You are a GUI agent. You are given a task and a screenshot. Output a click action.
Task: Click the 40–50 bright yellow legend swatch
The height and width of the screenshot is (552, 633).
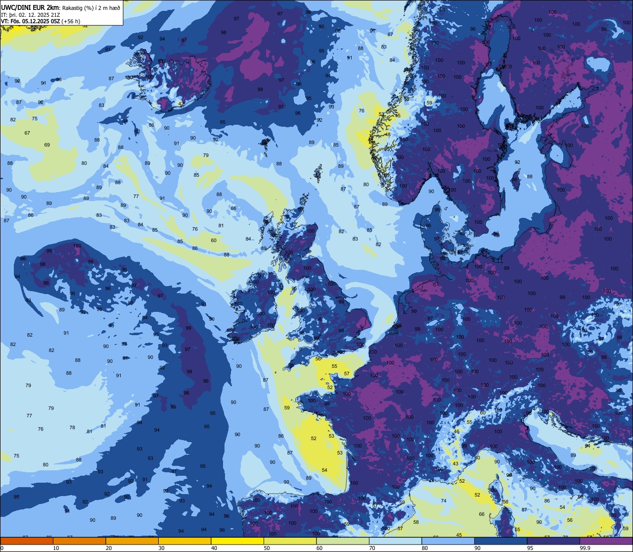(x=237, y=541)
